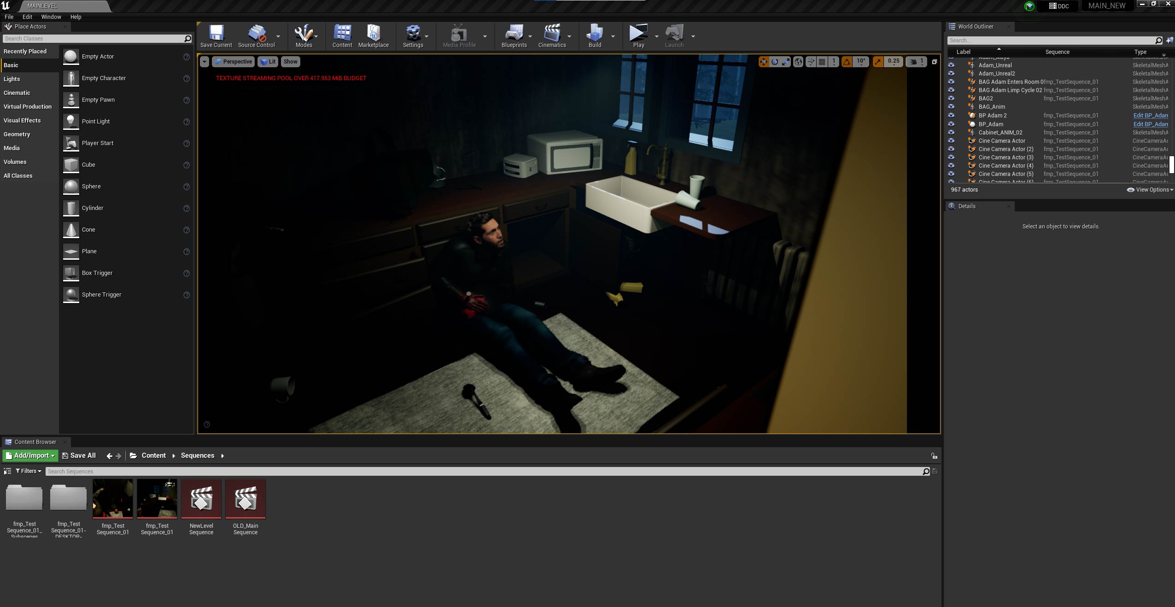Click Edit BP_Adam link for BP Adam 2

(x=1150, y=116)
